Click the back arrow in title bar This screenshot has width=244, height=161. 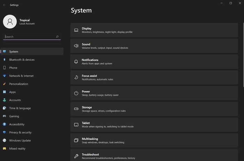[x=4, y=5]
